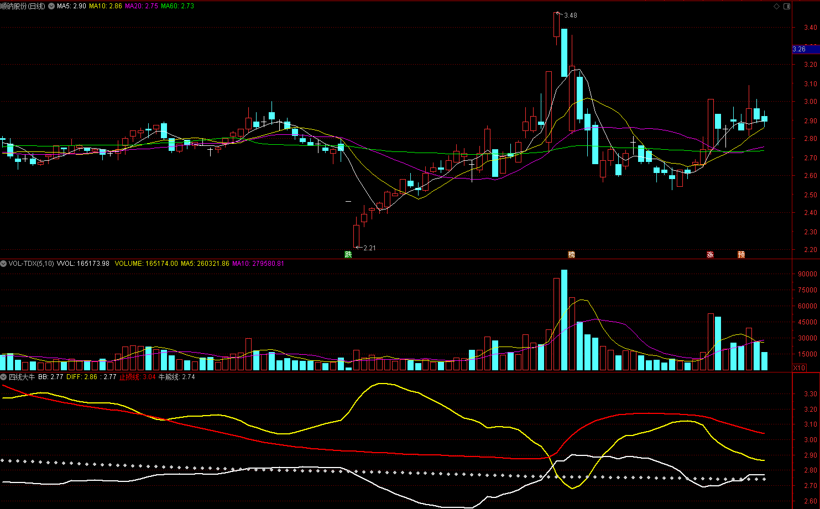Screen dimensions: 820x509
Task: Click the green MA60: 2.73 legend label
Action: pos(178,6)
